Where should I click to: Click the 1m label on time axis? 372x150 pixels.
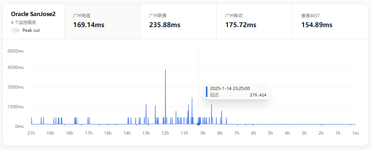(356, 133)
